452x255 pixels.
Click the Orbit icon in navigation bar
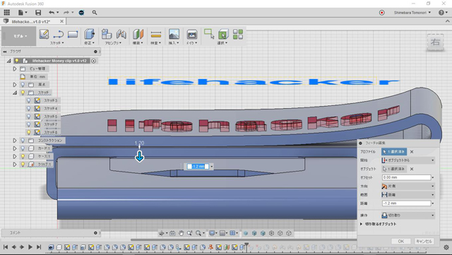[162, 233]
